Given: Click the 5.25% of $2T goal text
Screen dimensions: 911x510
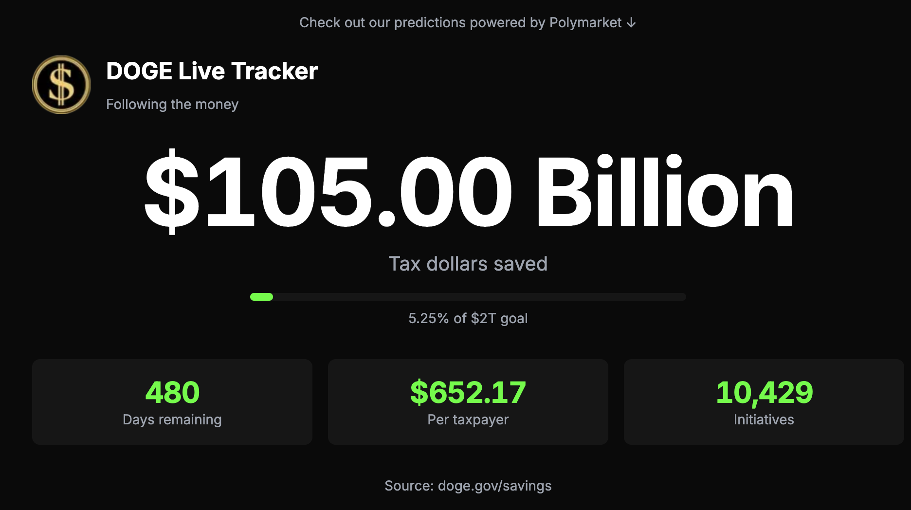Looking at the screenshot, I should [x=468, y=318].
